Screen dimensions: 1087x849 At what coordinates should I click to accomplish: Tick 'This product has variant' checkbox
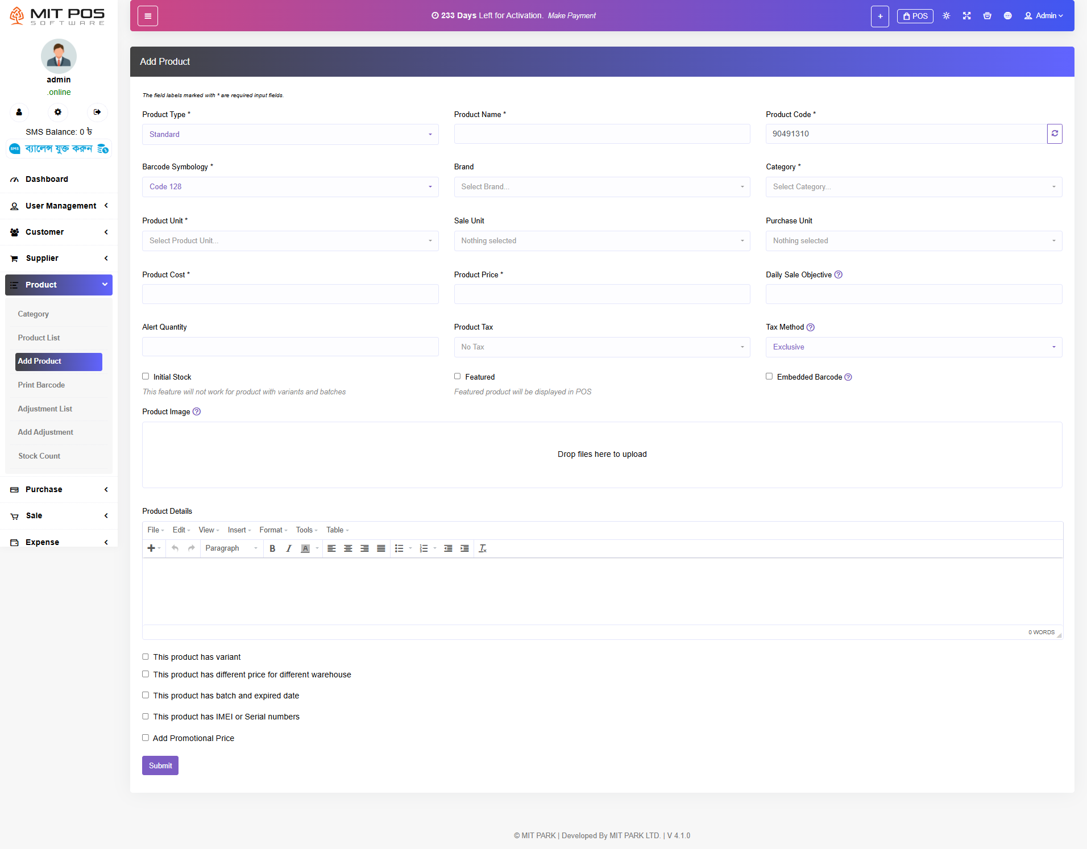pos(146,656)
